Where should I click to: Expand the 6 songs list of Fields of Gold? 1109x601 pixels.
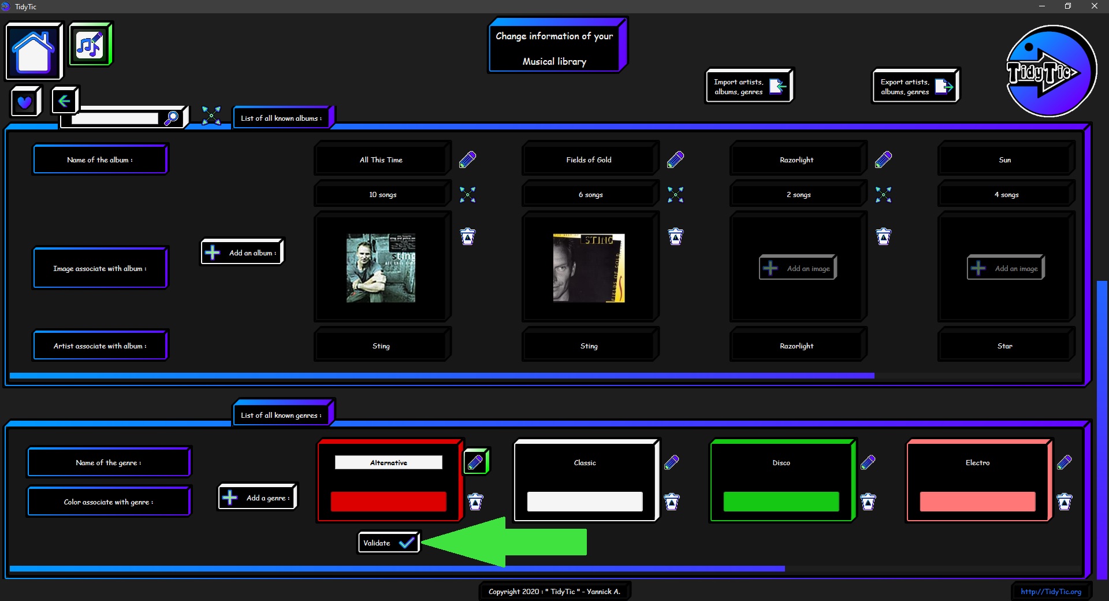tap(675, 194)
